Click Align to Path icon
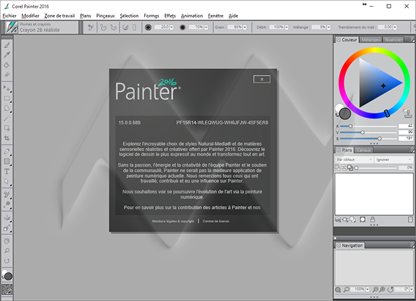This screenshot has height=301, width=416. click(125, 27)
